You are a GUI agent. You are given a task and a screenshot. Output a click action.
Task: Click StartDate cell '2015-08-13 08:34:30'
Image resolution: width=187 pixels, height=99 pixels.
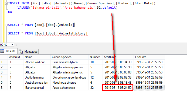[118, 62]
